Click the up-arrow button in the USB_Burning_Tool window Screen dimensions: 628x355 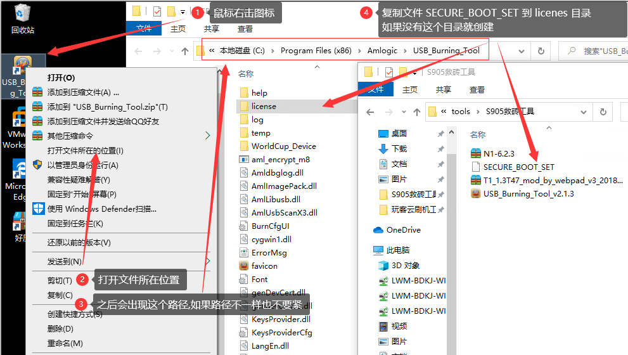(184, 51)
